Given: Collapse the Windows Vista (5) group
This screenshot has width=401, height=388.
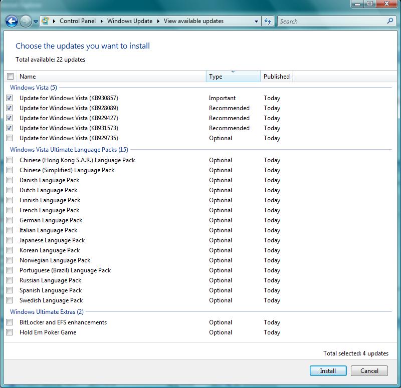Looking at the screenshot, I should 34,87.
